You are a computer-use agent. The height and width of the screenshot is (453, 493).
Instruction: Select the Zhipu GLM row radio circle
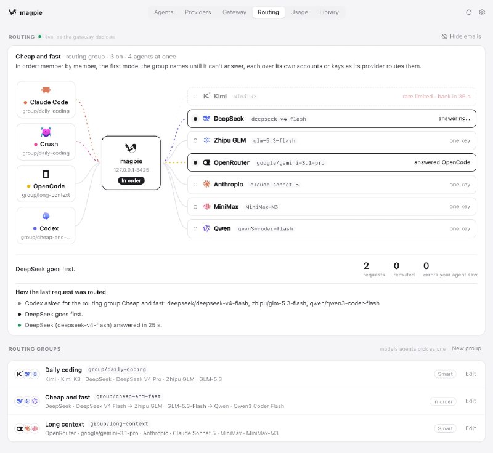195,141
